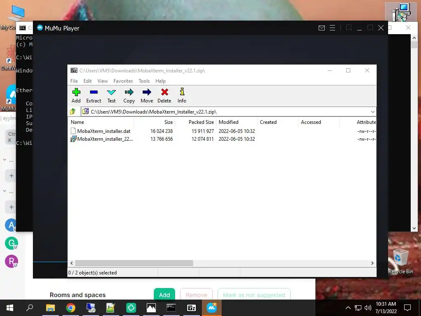Click the Add toolbar icon in 7-Zip
This screenshot has width=421, height=316.
[76, 95]
